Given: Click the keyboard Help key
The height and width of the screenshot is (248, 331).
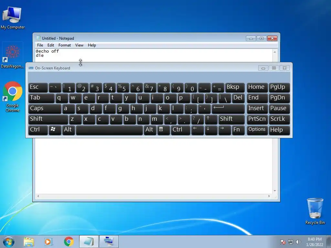Looking at the screenshot, I should [279, 130].
